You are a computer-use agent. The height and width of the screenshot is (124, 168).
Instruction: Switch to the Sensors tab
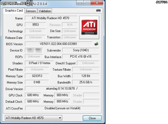(31, 11)
